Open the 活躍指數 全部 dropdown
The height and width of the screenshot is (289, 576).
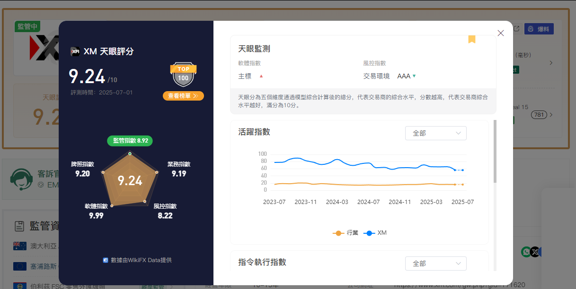(435, 133)
